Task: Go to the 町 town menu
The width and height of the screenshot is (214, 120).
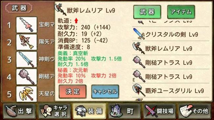Action: [x=124, y=111]
